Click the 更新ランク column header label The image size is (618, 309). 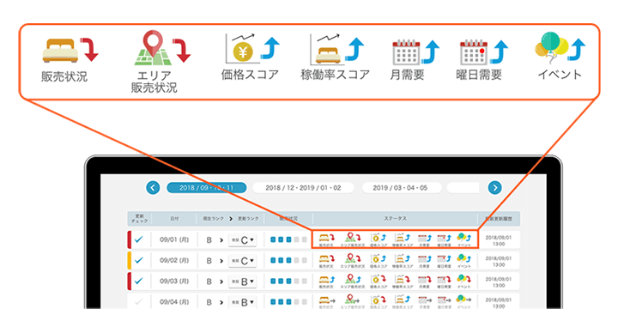[248, 218]
